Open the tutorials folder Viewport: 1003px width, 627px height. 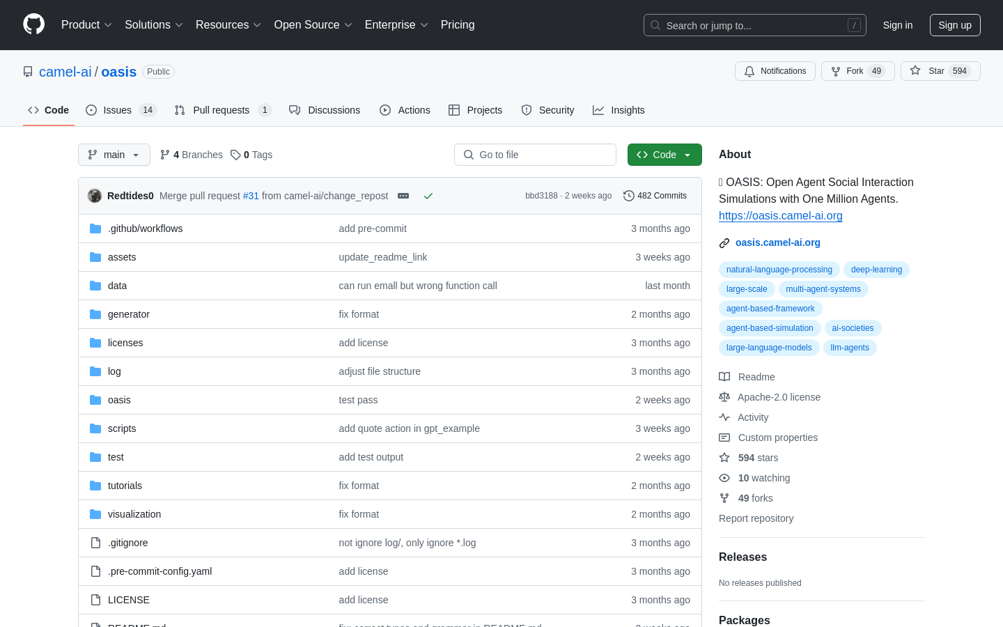[125, 486]
